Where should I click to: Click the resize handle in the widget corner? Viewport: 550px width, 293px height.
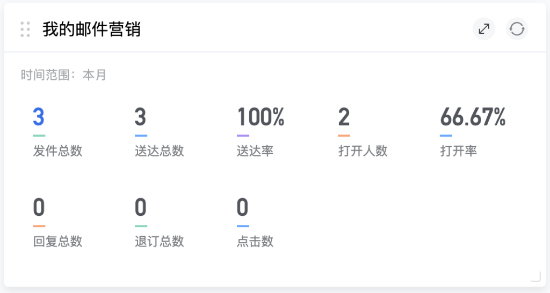535,276
